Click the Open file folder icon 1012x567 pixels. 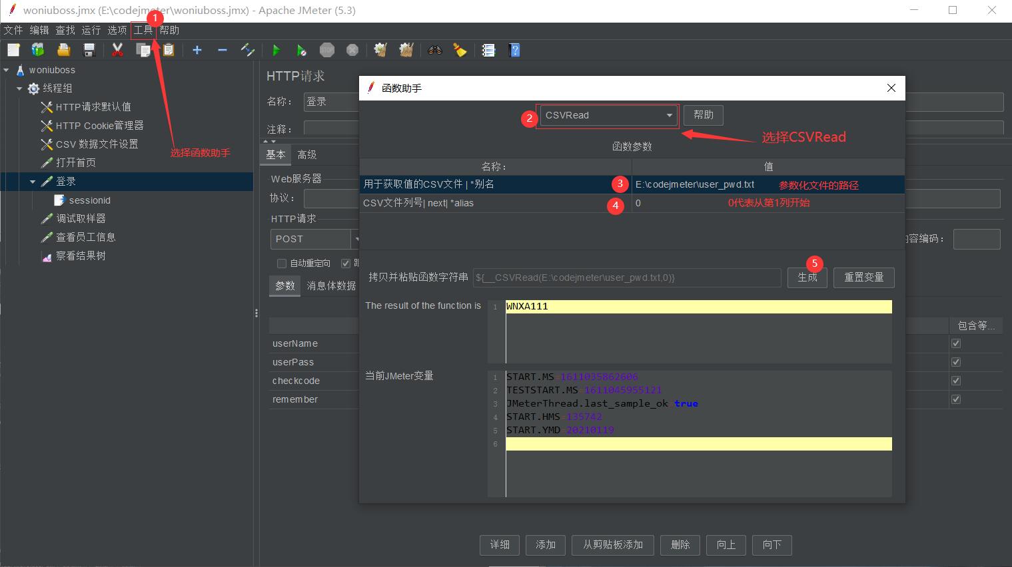63,50
